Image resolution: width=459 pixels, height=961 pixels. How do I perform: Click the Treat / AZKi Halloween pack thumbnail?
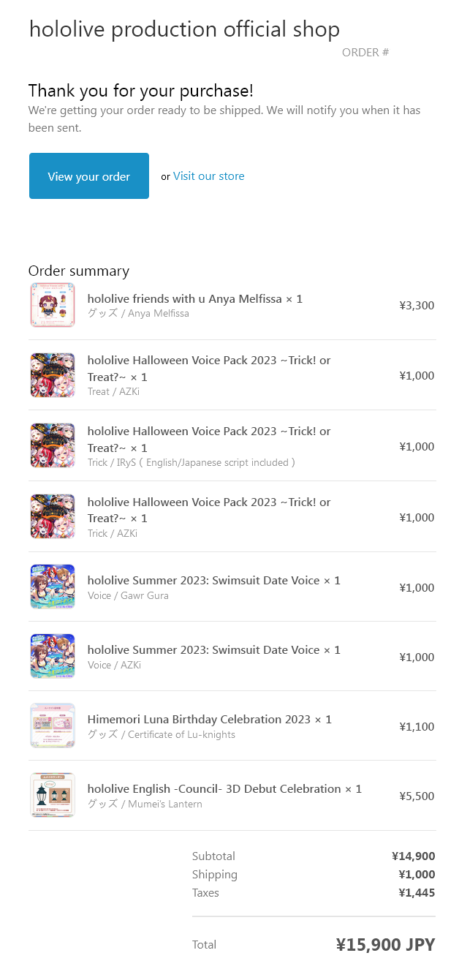click(x=53, y=375)
